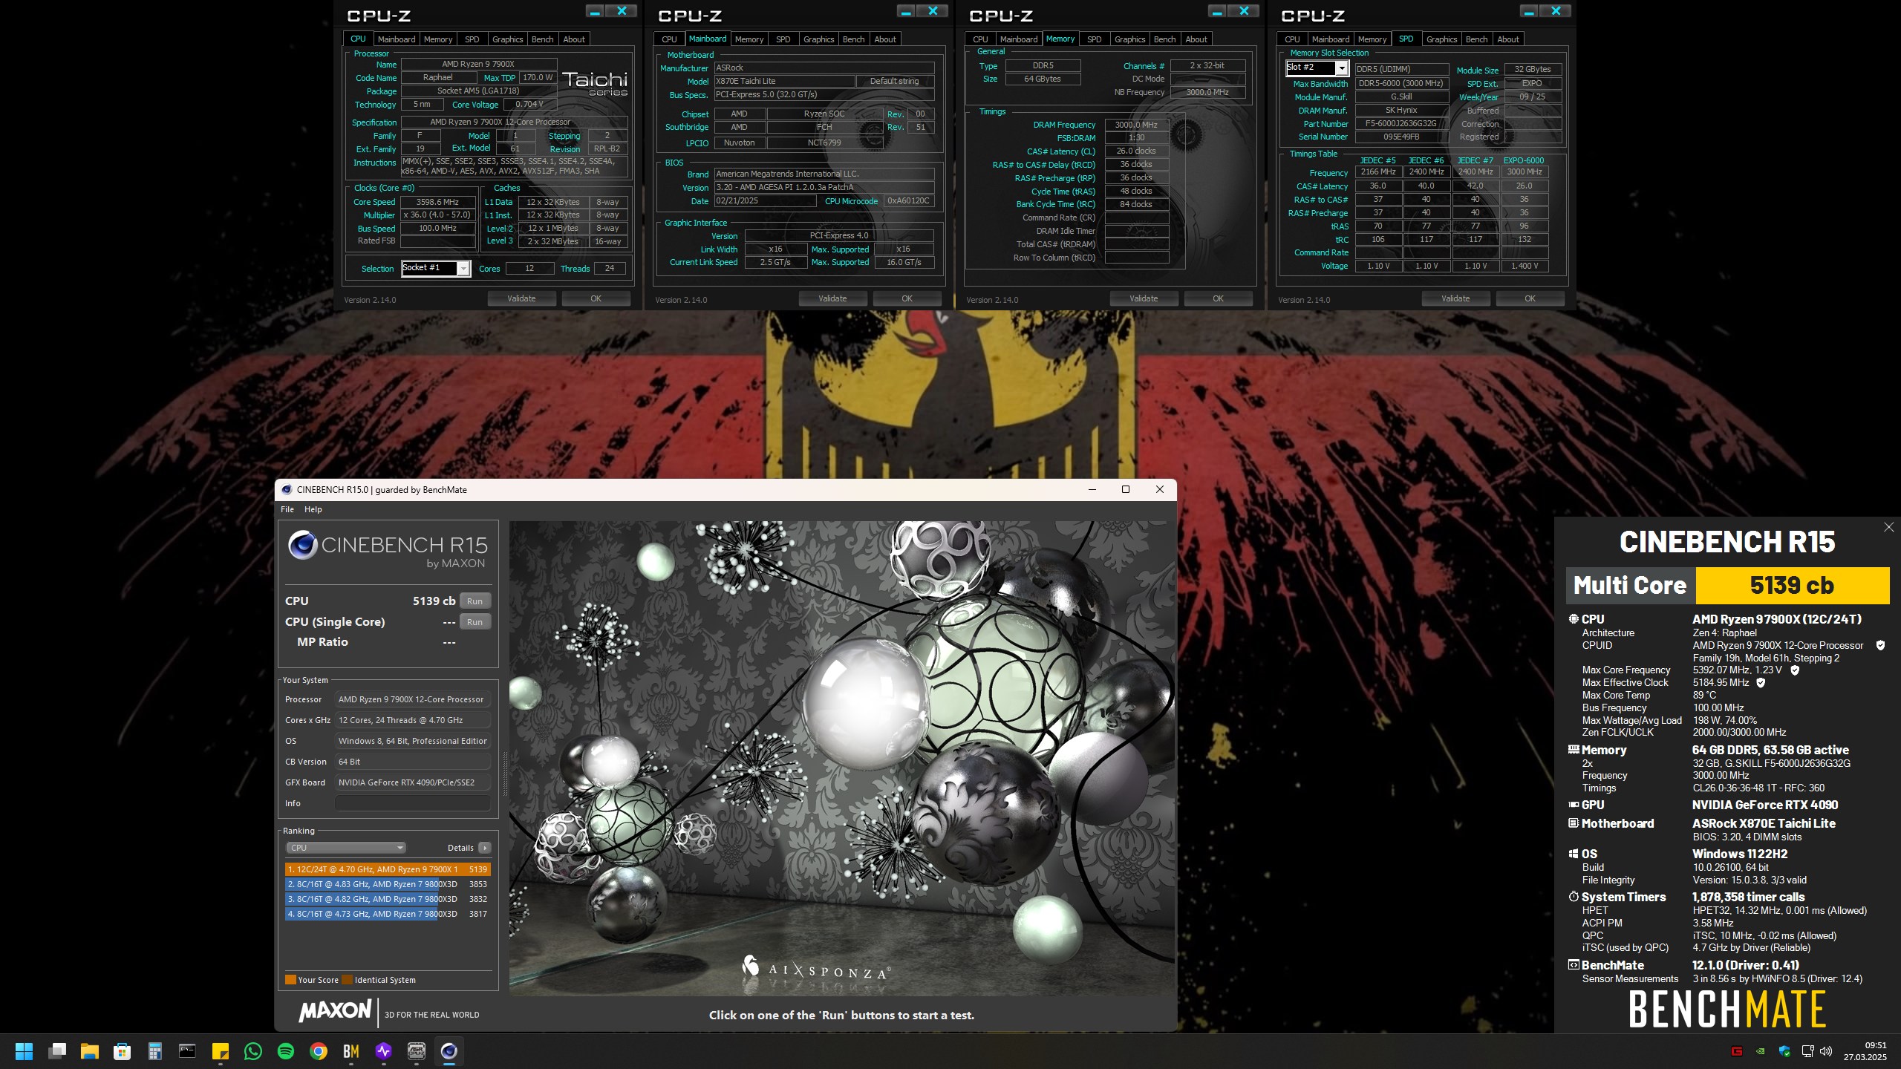Select ranking row 8C/16T @ 4.83 GHz
Screen dimensions: 1901x1069
(388, 884)
